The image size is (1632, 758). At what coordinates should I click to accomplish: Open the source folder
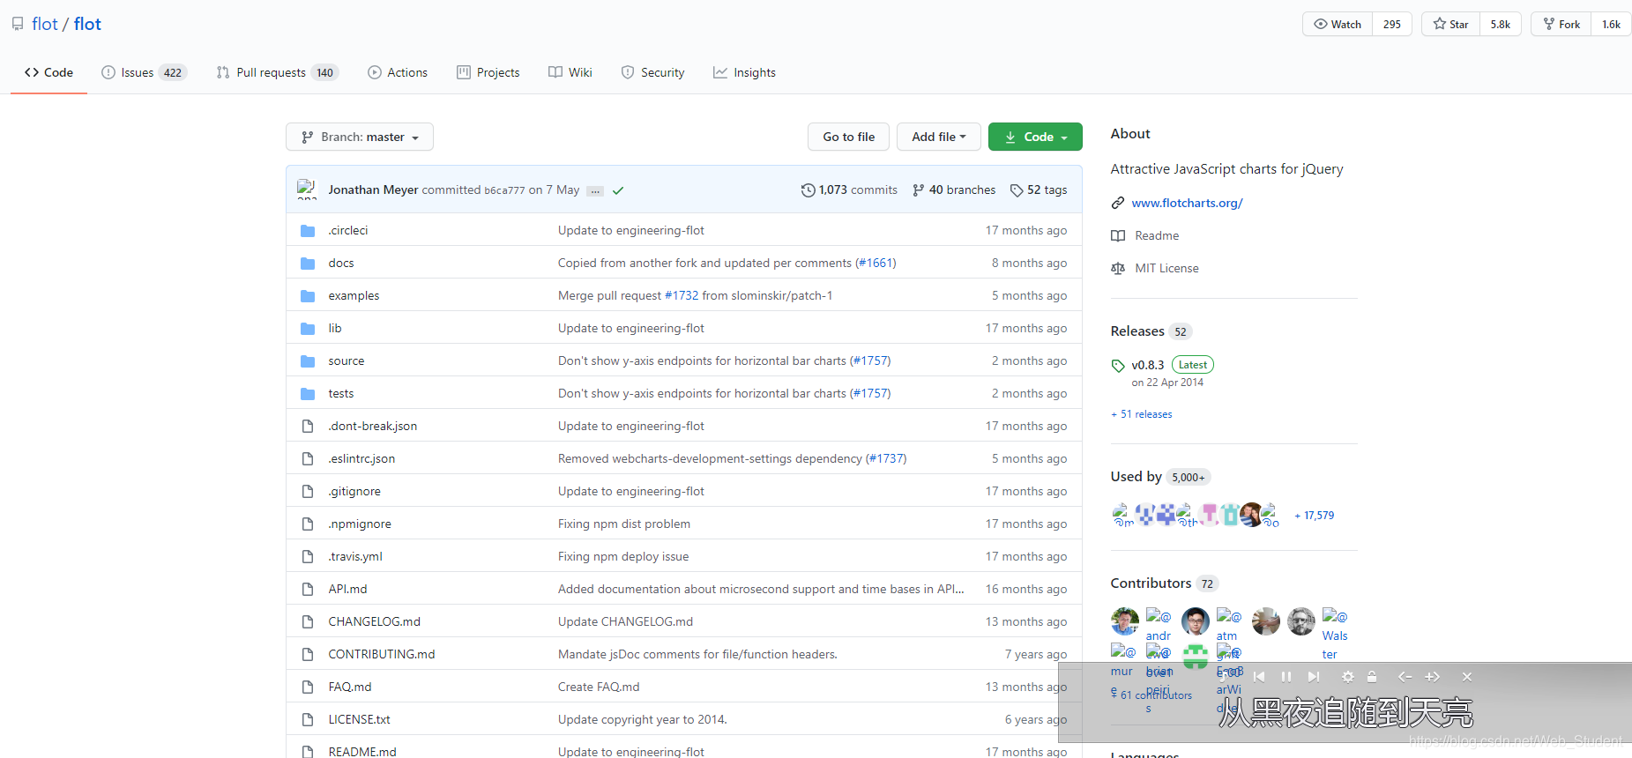pos(347,360)
